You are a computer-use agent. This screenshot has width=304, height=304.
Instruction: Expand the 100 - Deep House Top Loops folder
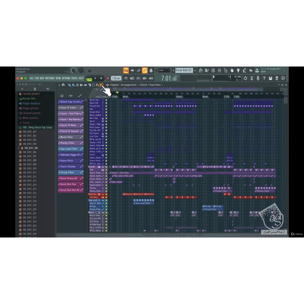click(36, 128)
